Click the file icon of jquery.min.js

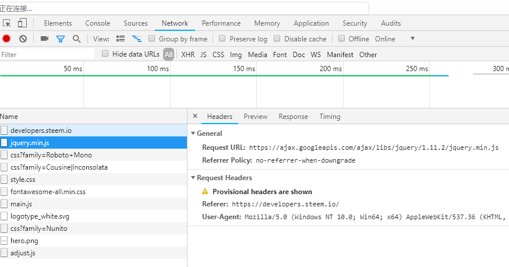click(4, 143)
